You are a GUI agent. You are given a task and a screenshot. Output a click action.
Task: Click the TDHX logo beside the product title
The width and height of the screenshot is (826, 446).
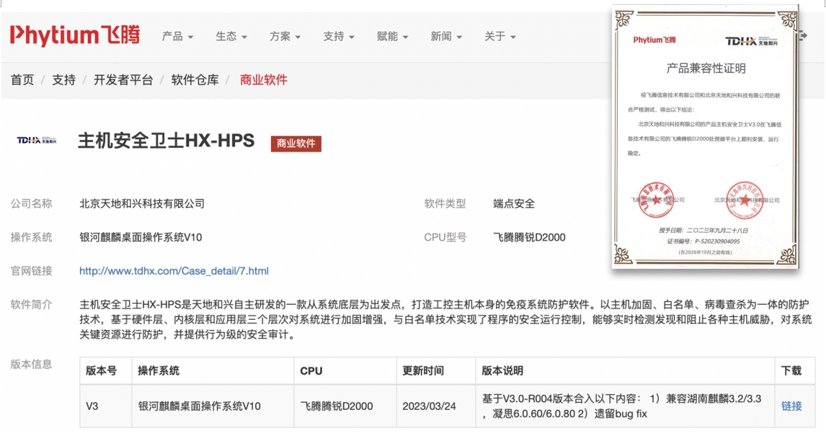tap(36, 141)
